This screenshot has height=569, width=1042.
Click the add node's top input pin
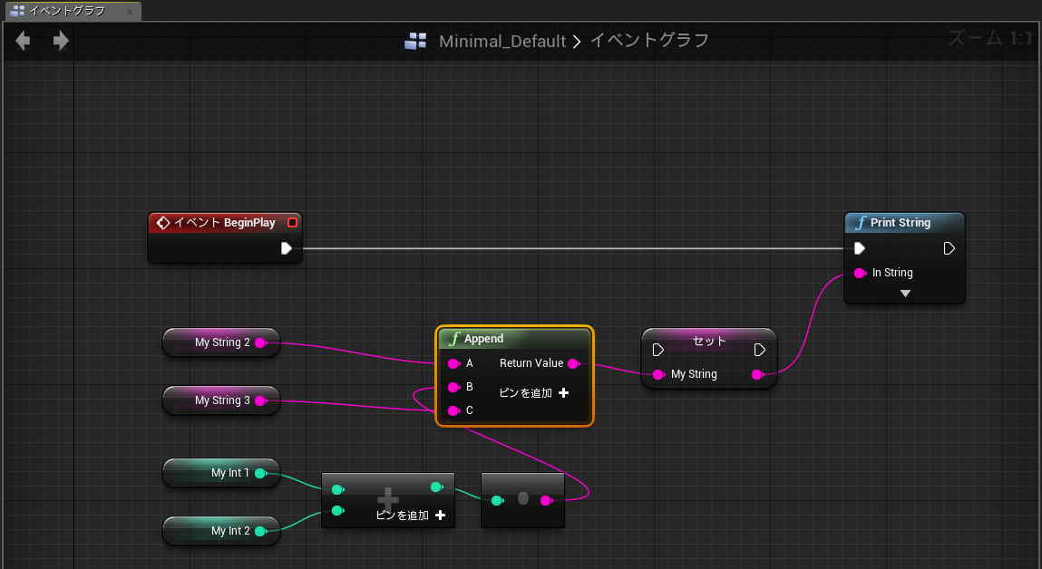click(337, 489)
